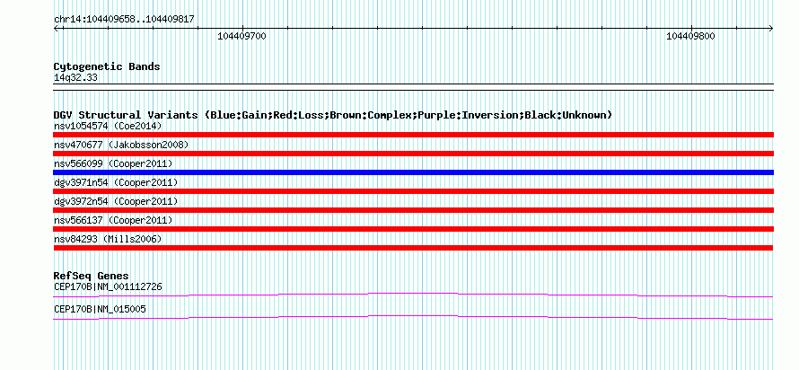Click the magenta line of CEP170B|NM_015005

[413, 318]
